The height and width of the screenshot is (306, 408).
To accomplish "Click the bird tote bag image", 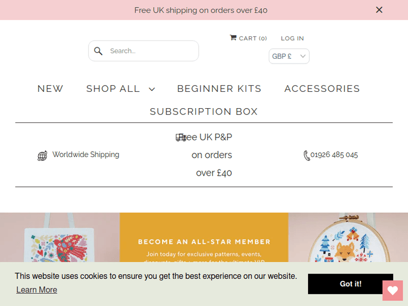I will (59, 247).
